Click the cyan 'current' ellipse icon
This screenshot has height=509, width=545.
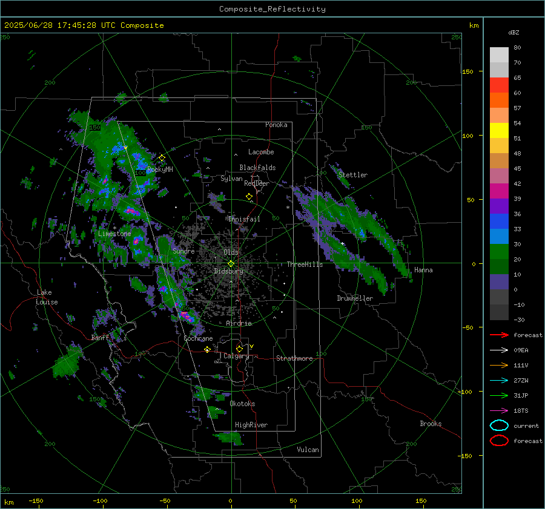pyautogui.click(x=499, y=425)
